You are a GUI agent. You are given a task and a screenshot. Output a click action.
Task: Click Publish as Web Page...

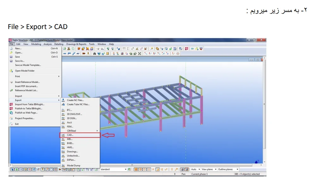(x=35, y=113)
